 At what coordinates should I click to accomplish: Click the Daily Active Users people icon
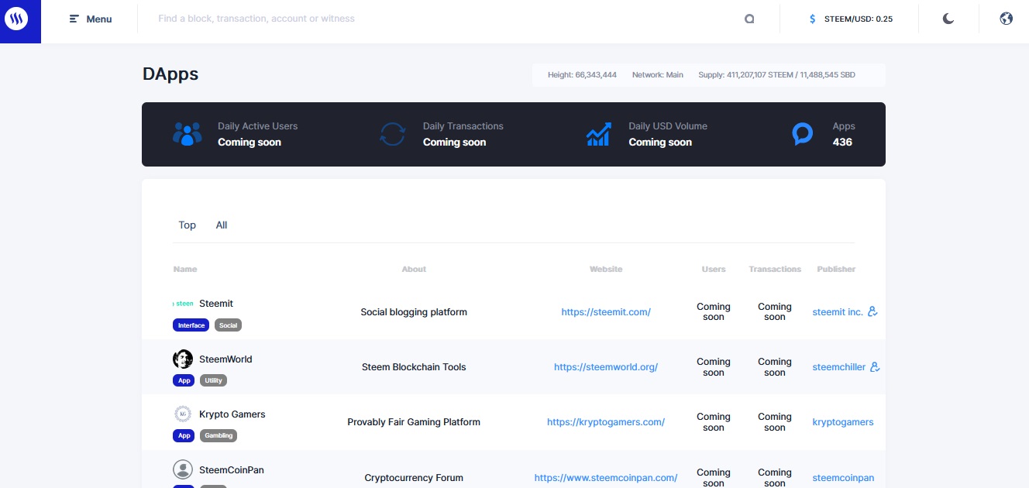[x=187, y=134]
